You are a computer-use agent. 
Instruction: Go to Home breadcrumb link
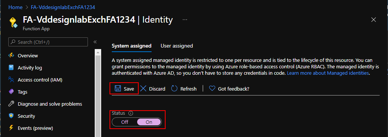coord(16,8)
